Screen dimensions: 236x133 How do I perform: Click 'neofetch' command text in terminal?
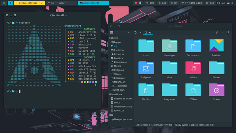pyautogui.click(x=24, y=23)
